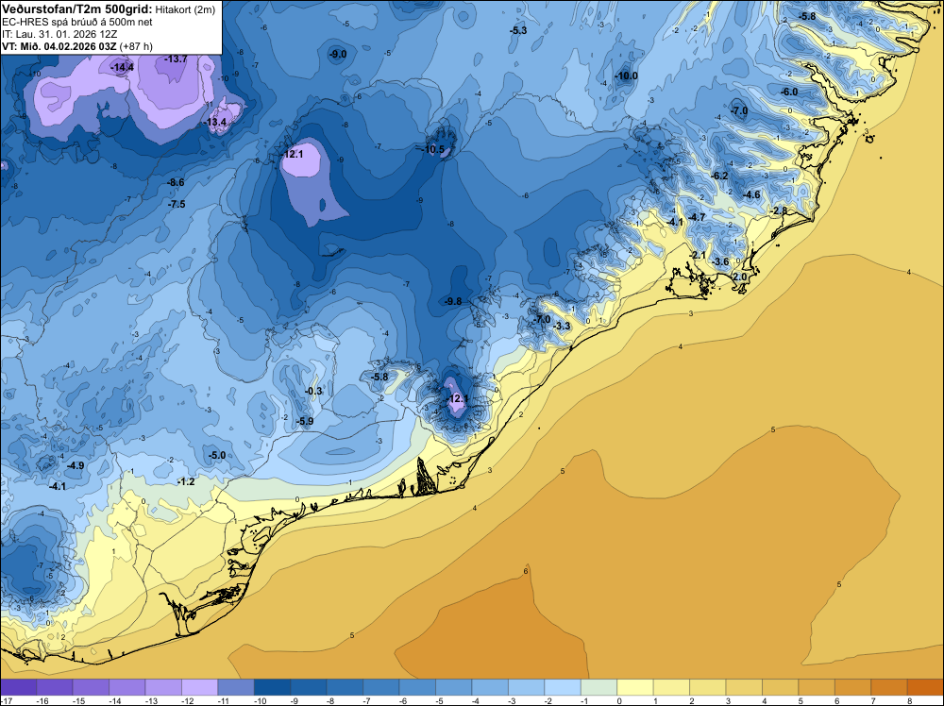Select the -13.7 temperature value
This screenshot has width=944, height=706.
(x=176, y=59)
